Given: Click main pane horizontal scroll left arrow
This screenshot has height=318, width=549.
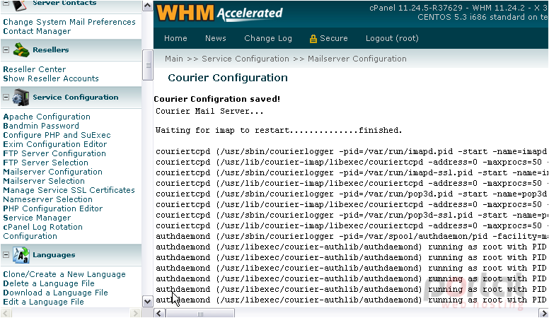Looking at the screenshot, I should point(159,313).
